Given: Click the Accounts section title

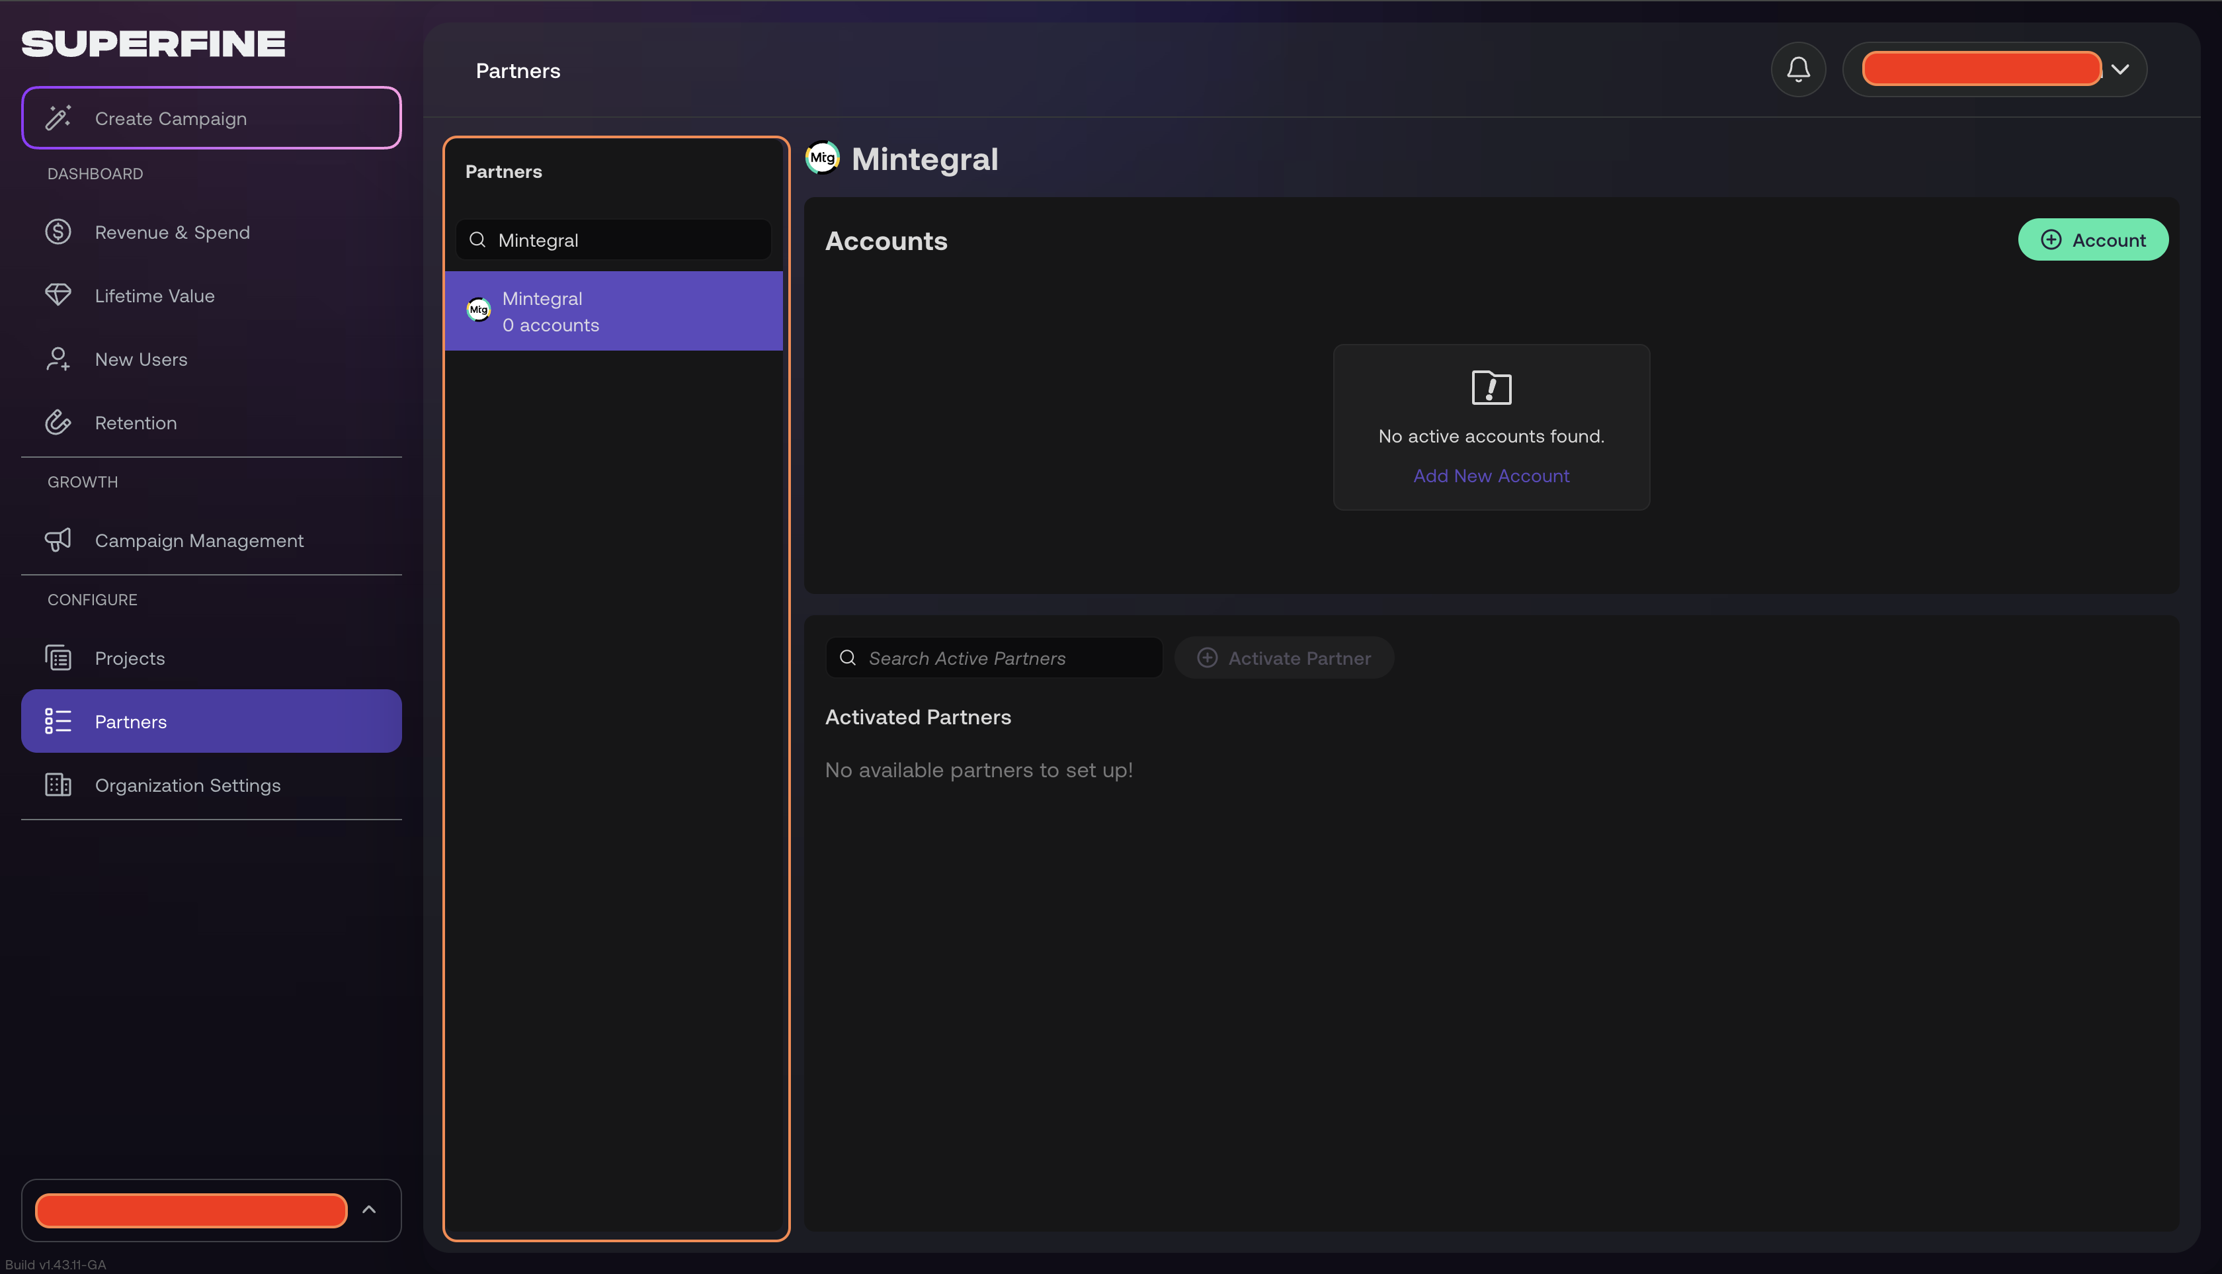Looking at the screenshot, I should (886, 241).
